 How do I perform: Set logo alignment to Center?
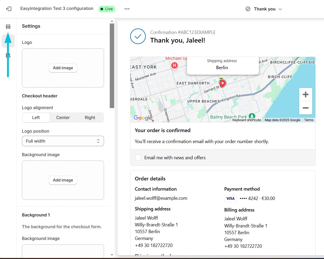[63, 117]
